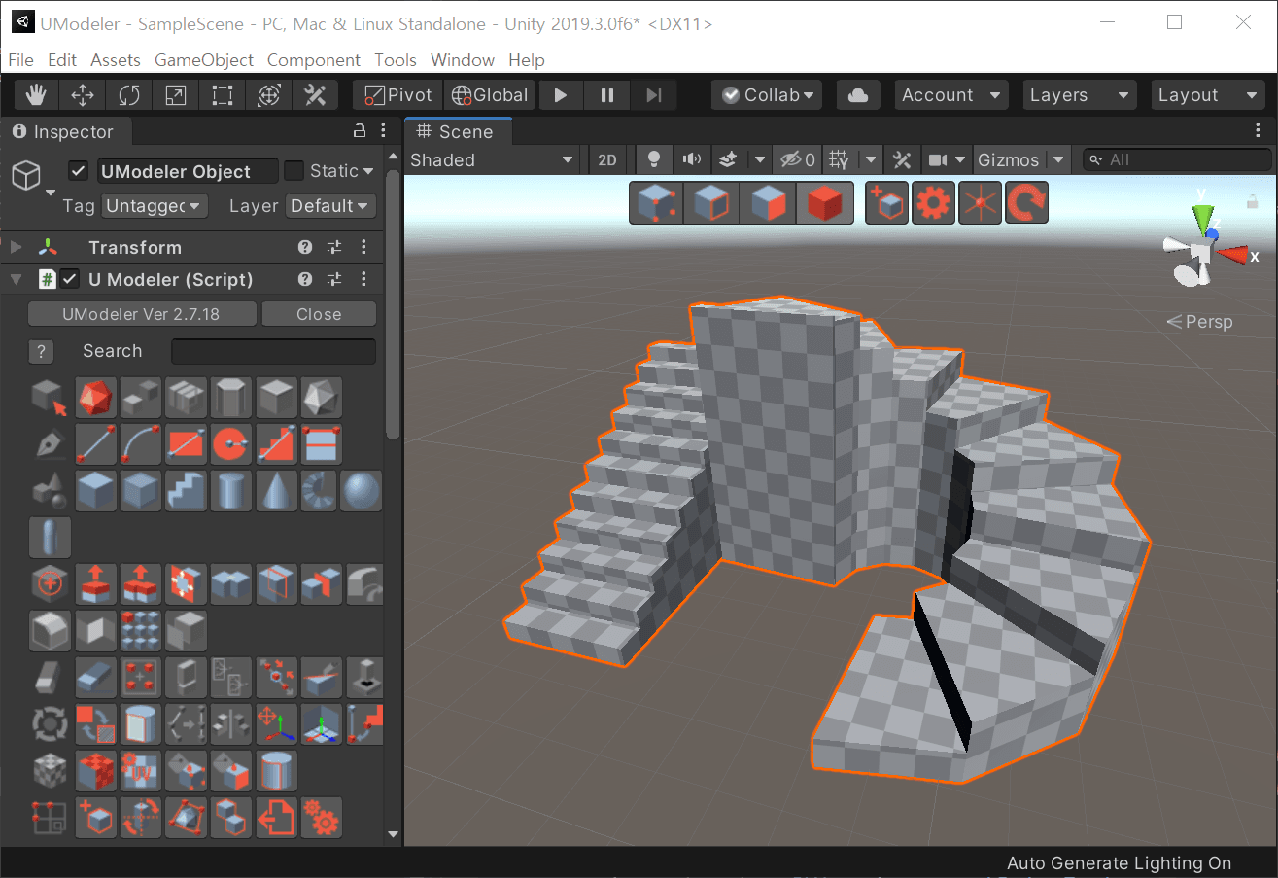Viewport: 1278px width, 878px height.
Task: Open the UModeler settings gears tool
Action: coord(322,818)
